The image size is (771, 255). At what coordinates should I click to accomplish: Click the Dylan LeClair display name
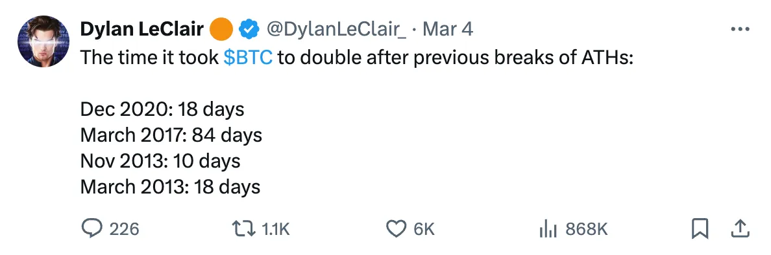pyautogui.click(x=142, y=30)
